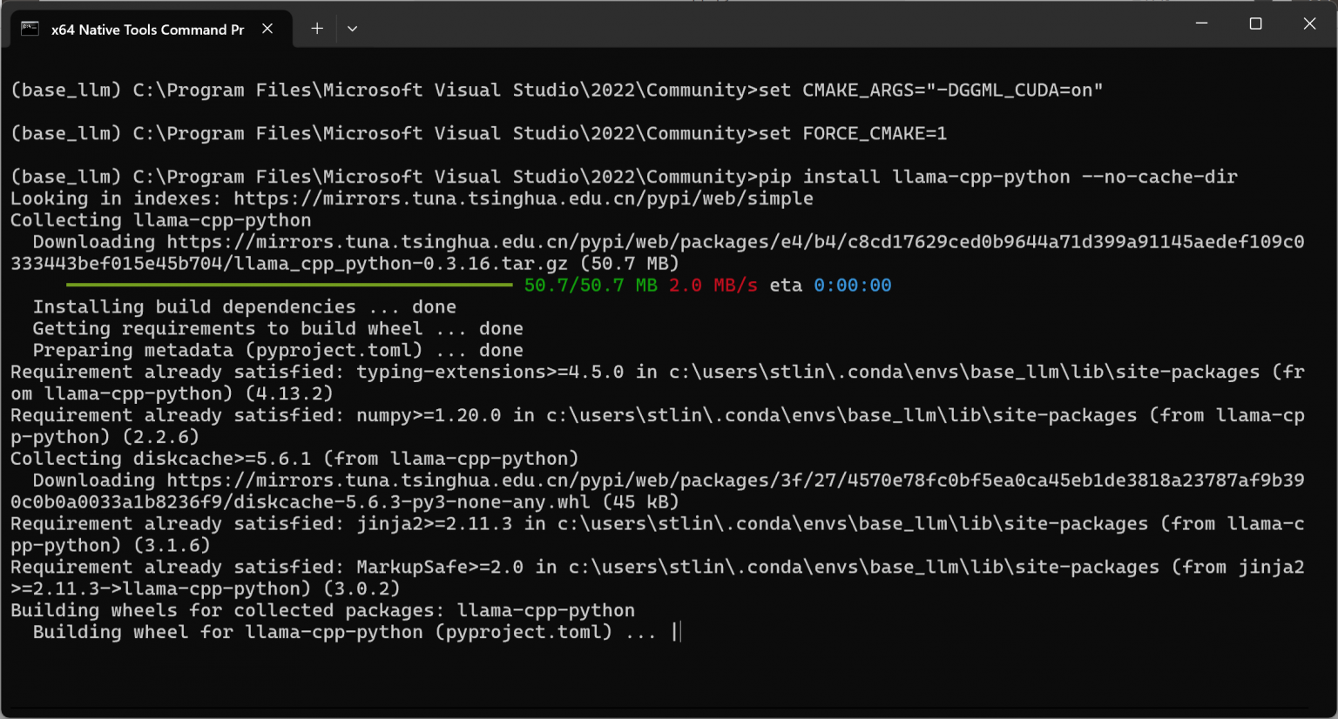Open the tsinghua pypi mirror index link
Viewport: 1338px width, 719px height.
[x=523, y=198]
